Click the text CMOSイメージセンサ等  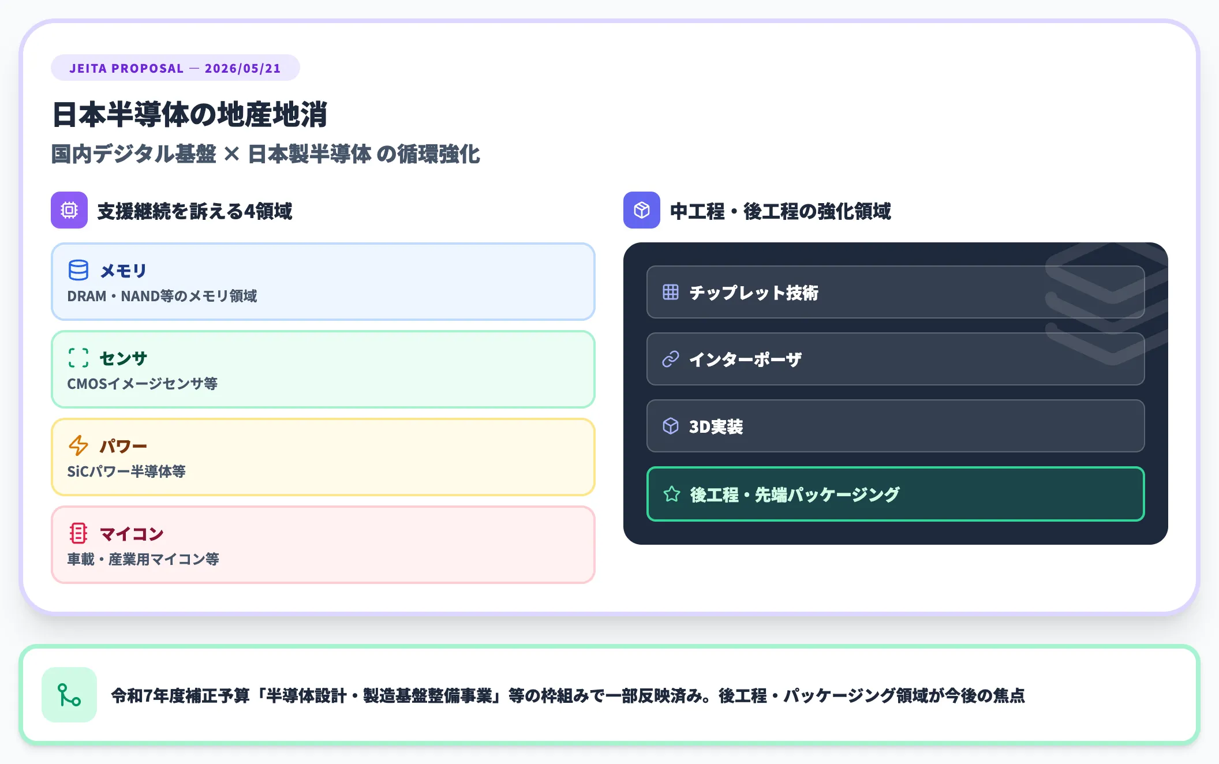point(143,384)
